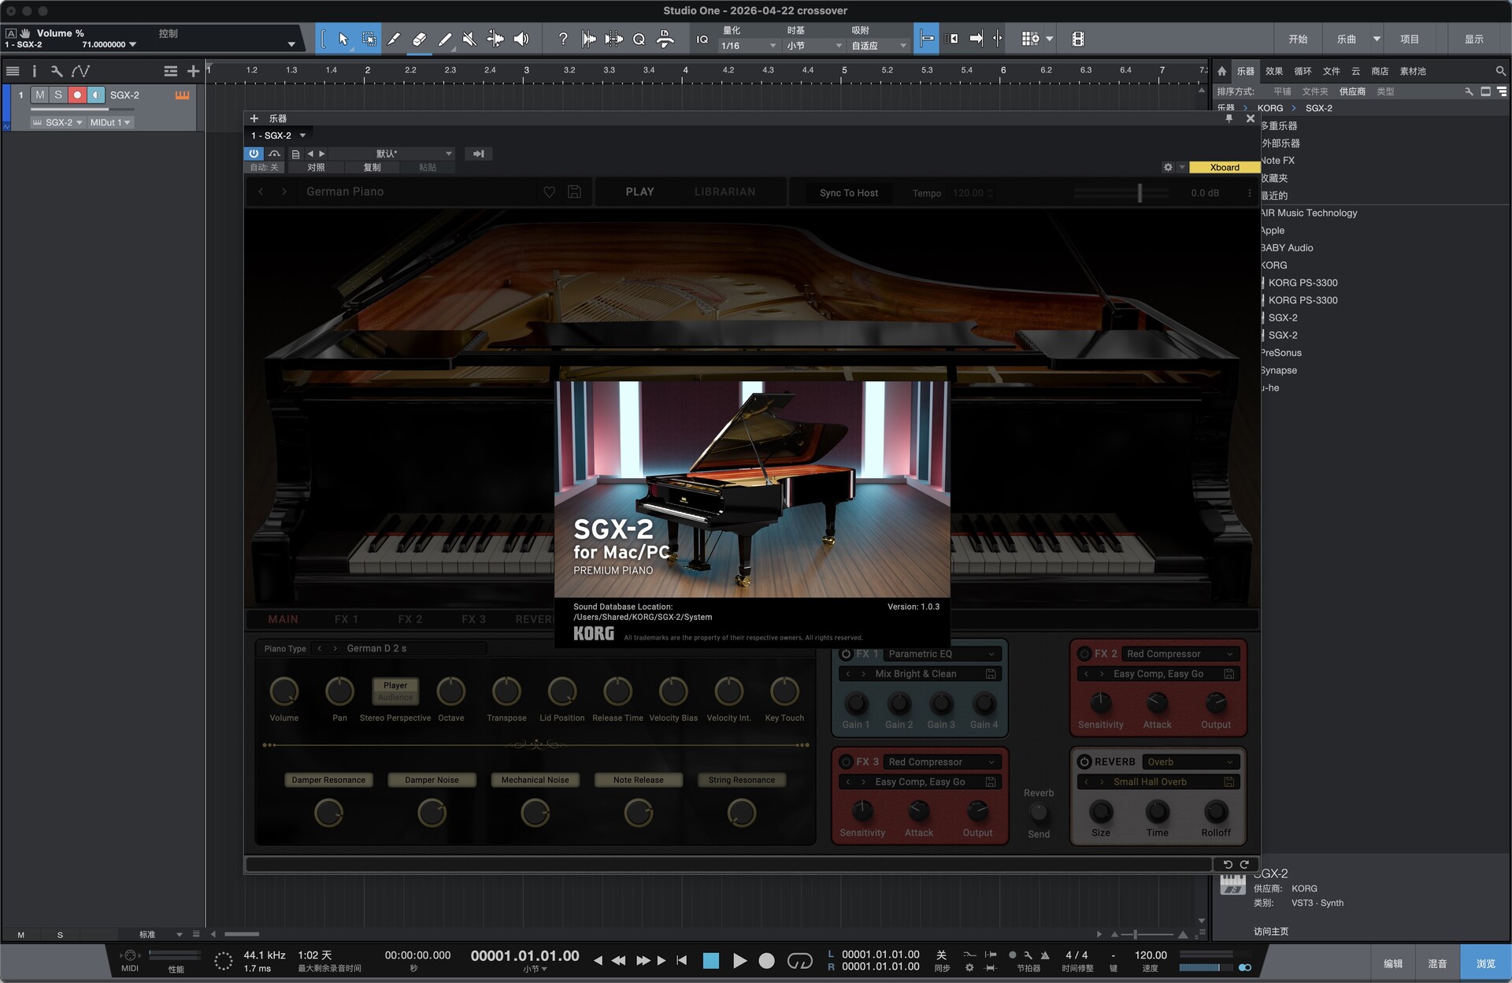The height and width of the screenshot is (983, 1512).
Task: Switch to the LIBRARIAN tab
Action: pyautogui.click(x=724, y=192)
